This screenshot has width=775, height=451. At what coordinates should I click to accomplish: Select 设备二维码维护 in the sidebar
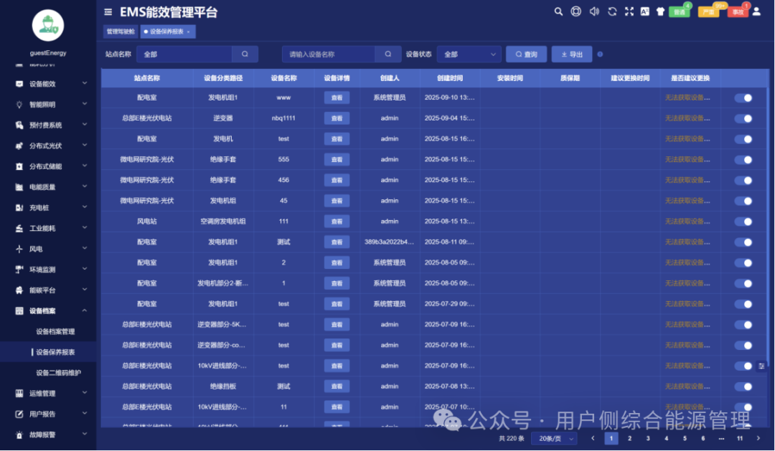tap(58, 373)
